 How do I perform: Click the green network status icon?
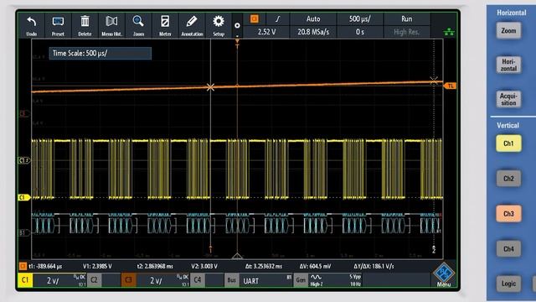click(x=449, y=32)
